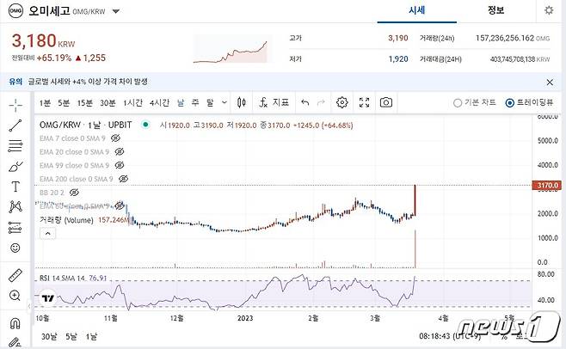Viewport: 566px width, 349px height.
Task: Click the 3,180 KRW current price
Action: (43, 40)
